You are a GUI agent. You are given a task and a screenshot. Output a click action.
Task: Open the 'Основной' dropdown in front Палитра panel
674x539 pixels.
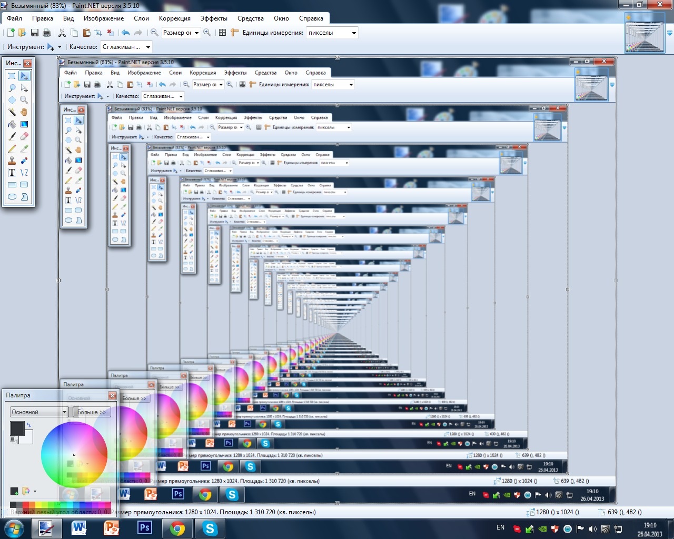click(x=39, y=412)
